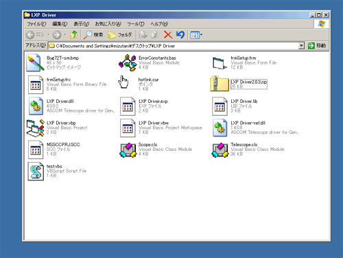
Task: Maximize the LXP Driver window
Action: pos(319,15)
